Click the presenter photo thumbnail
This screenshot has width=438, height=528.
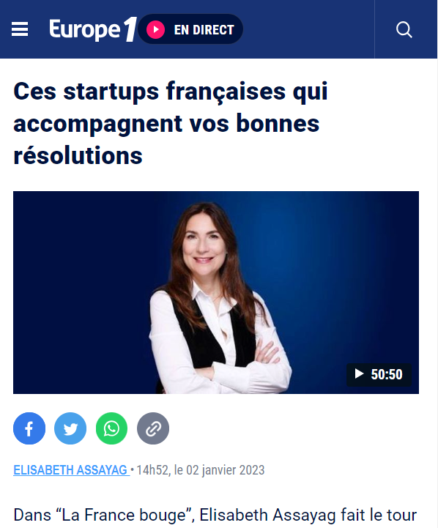[216, 292]
